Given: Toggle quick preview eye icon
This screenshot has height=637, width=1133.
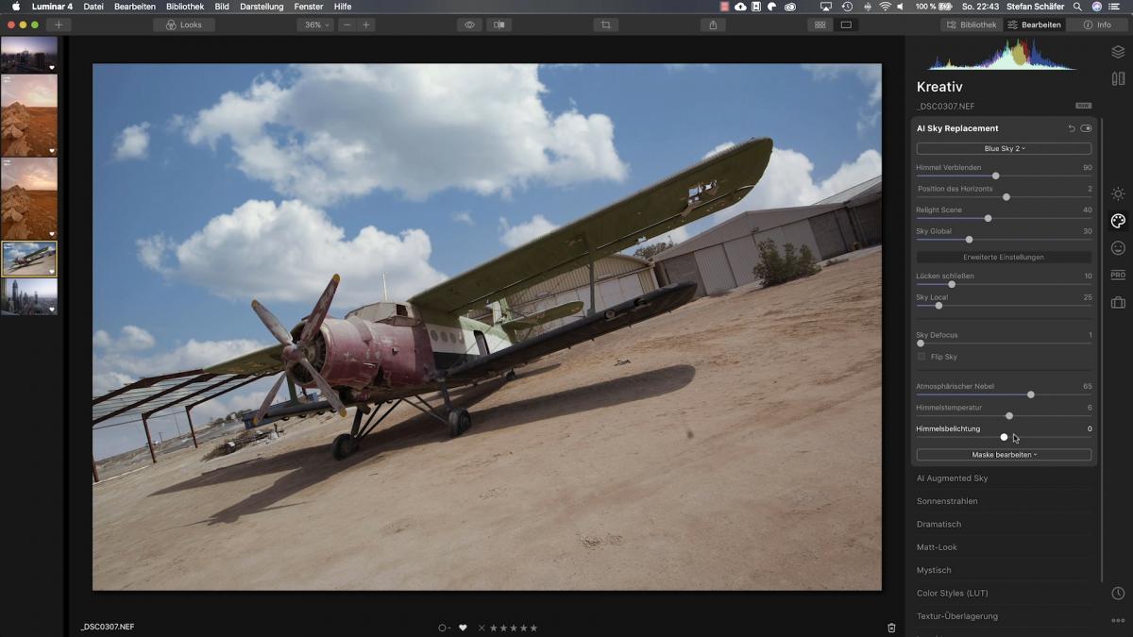Looking at the screenshot, I should click(469, 25).
